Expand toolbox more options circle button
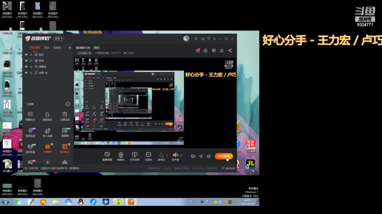Screen dimensions: 382x214 pos(68,104)
